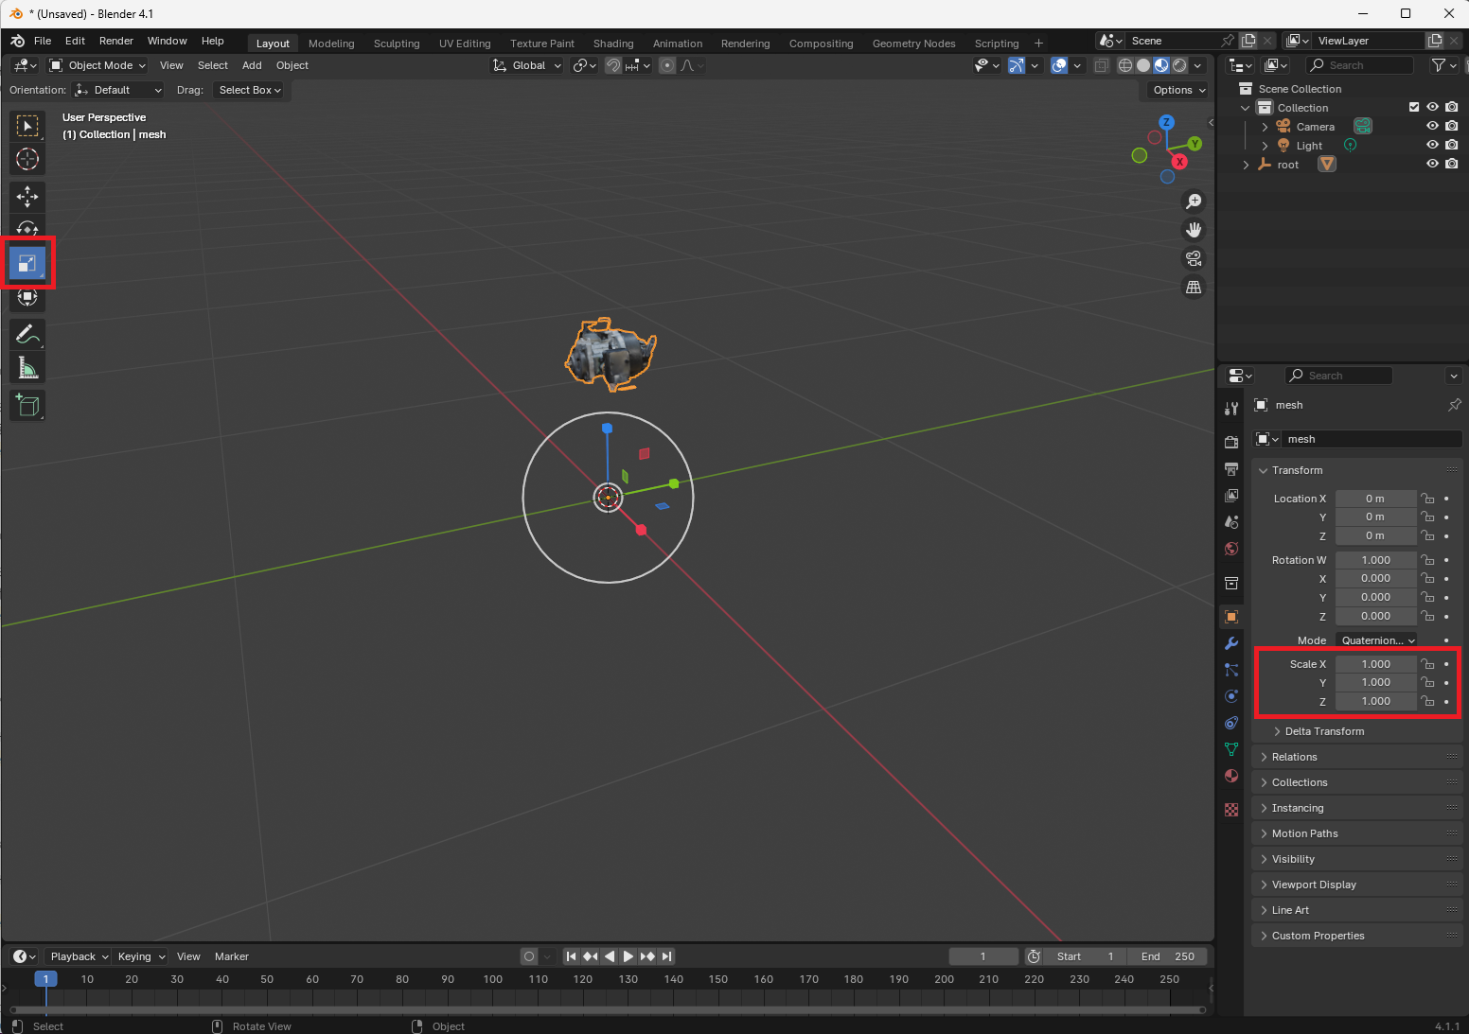This screenshot has height=1034, width=1469.
Task: Click the Scale X value field
Action: coord(1375,664)
